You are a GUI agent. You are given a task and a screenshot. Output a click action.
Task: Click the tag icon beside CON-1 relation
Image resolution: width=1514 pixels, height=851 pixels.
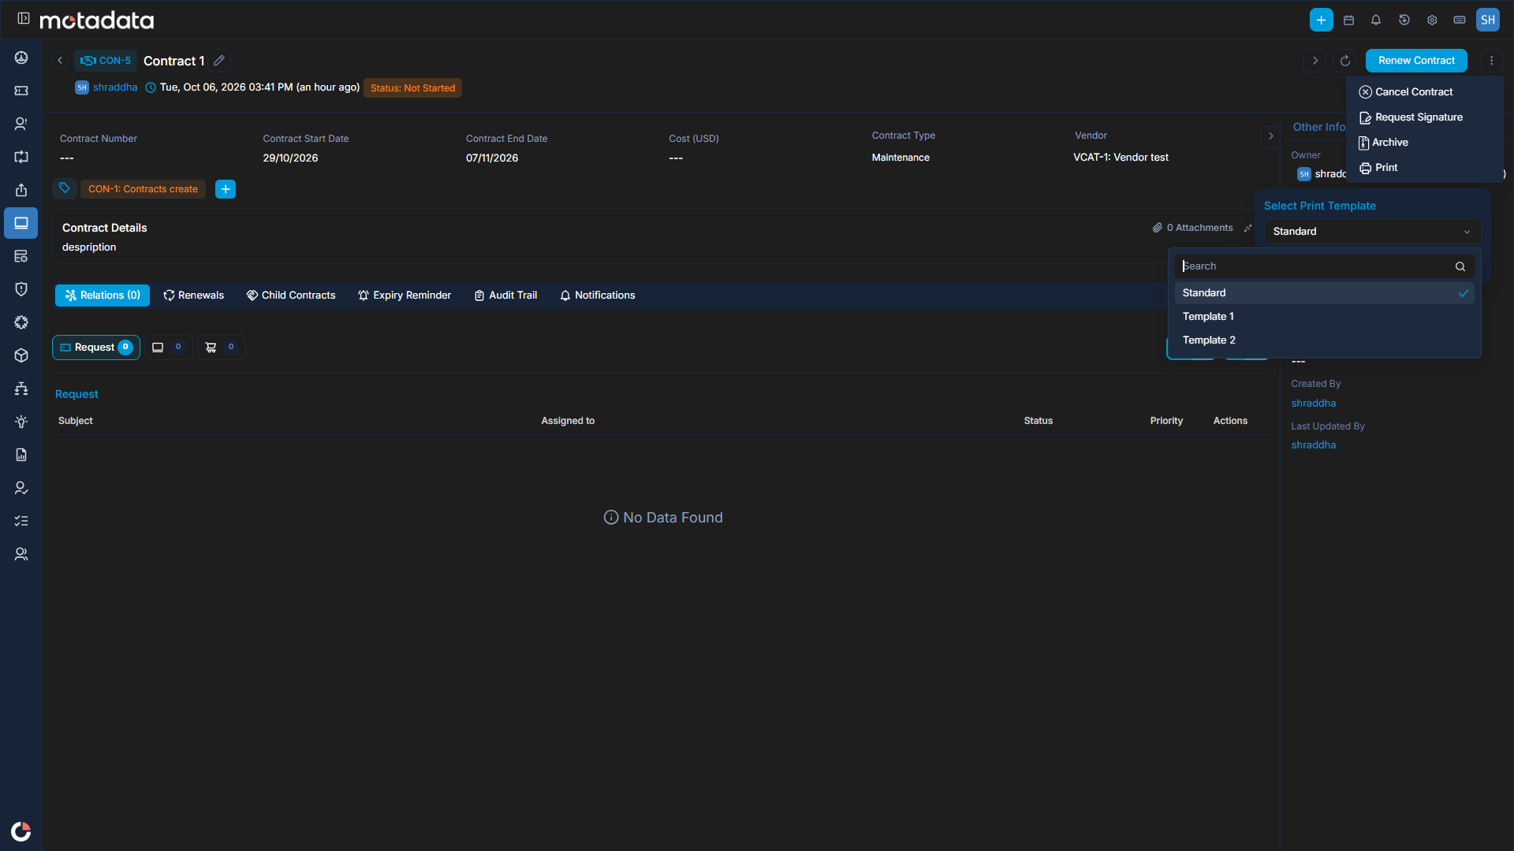coord(65,188)
